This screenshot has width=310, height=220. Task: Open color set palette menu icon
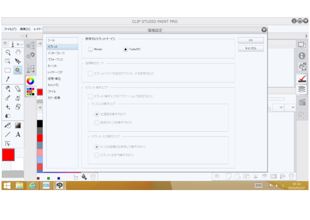click(x=40, y=108)
